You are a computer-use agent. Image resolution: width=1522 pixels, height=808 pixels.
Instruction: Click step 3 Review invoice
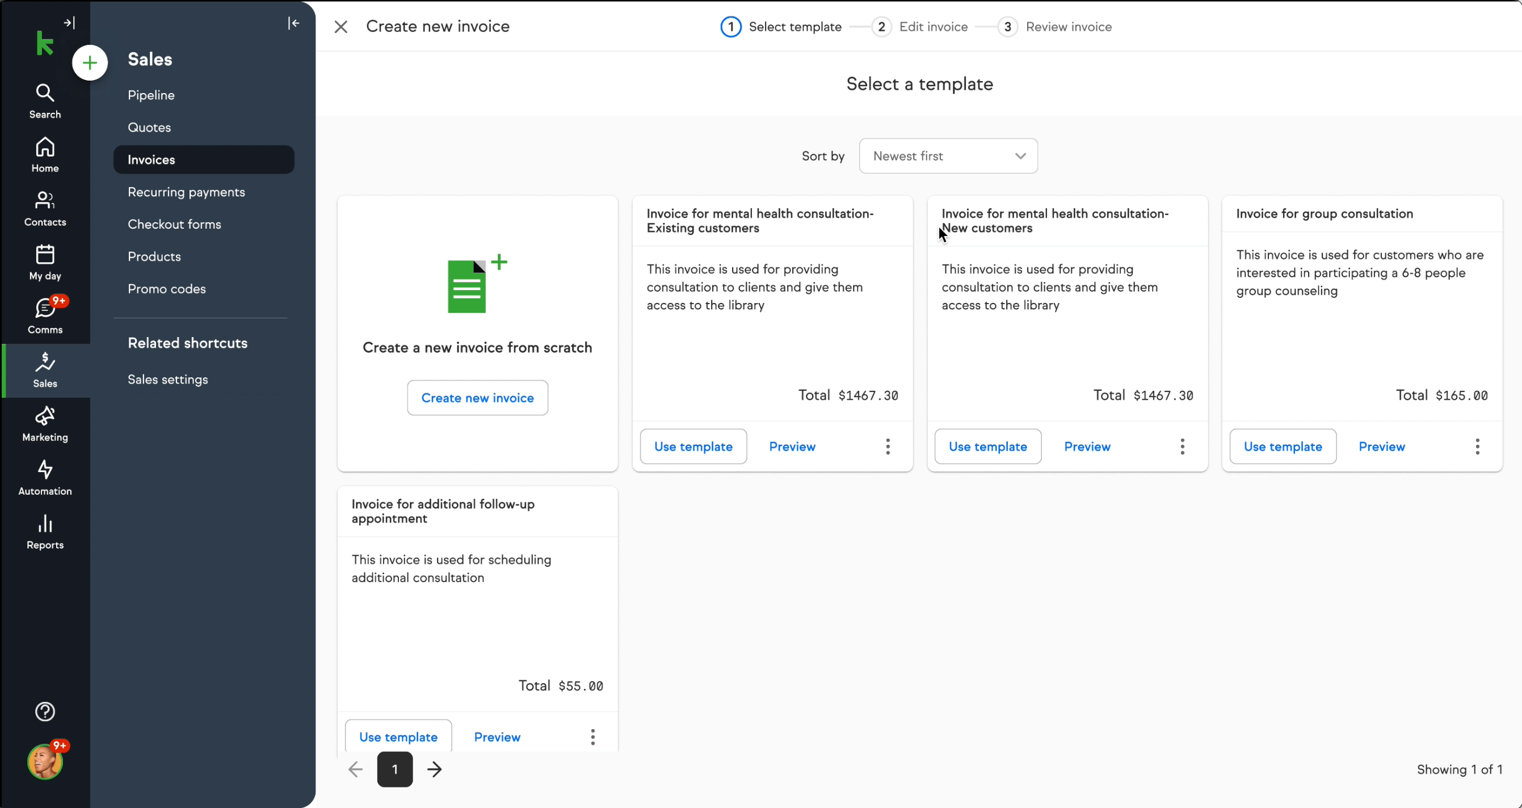pyautogui.click(x=1054, y=27)
